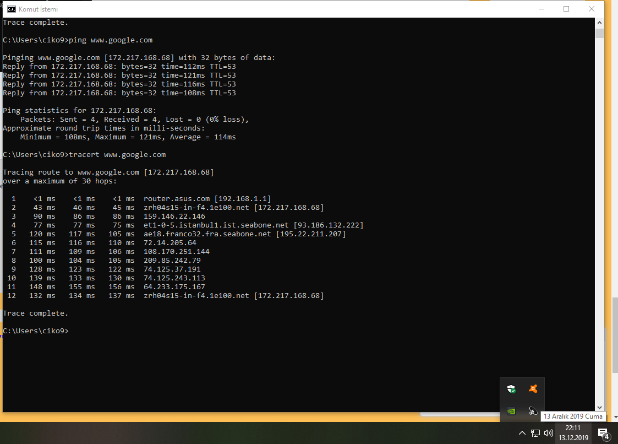Click hop 12 'zrh04s15-in-f4.1e100.net' entry
Image resolution: width=618 pixels, height=444 pixels.
click(234, 296)
